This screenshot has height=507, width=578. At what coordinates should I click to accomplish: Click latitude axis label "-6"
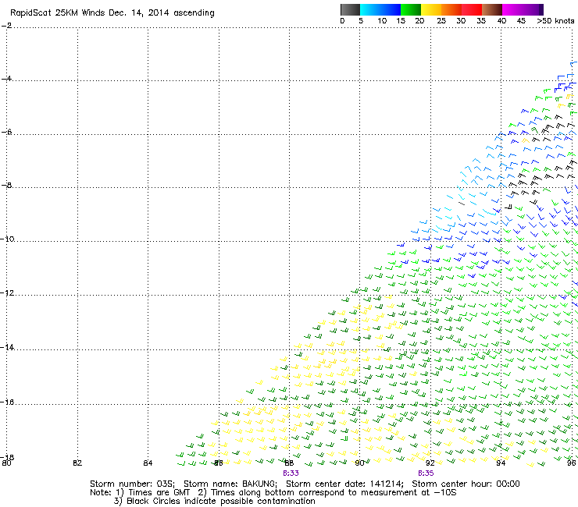pyautogui.click(x=6, y=132)
